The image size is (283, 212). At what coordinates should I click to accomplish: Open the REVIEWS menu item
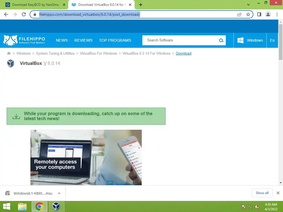[x=83, y=40]
